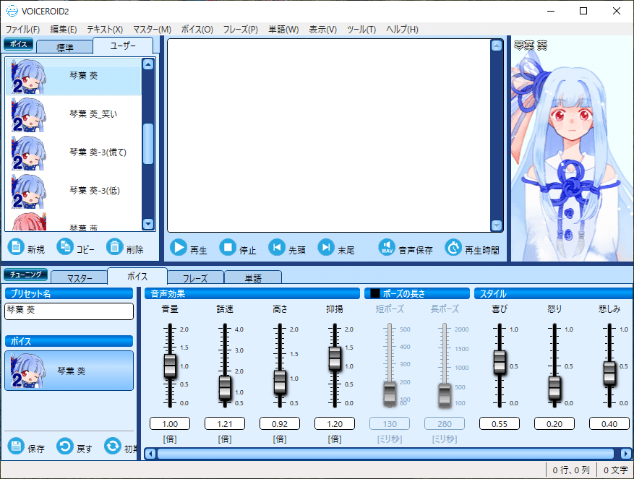634x479 pixels.
Task: Select 琴葉 葵 preset thumbnail in list
Action: (28, 77)
